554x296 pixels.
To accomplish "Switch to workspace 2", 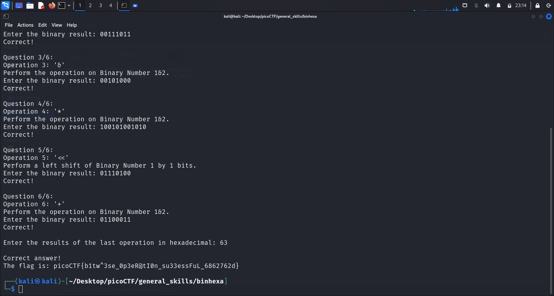I will pyautogui.click(x=90, y=5).
